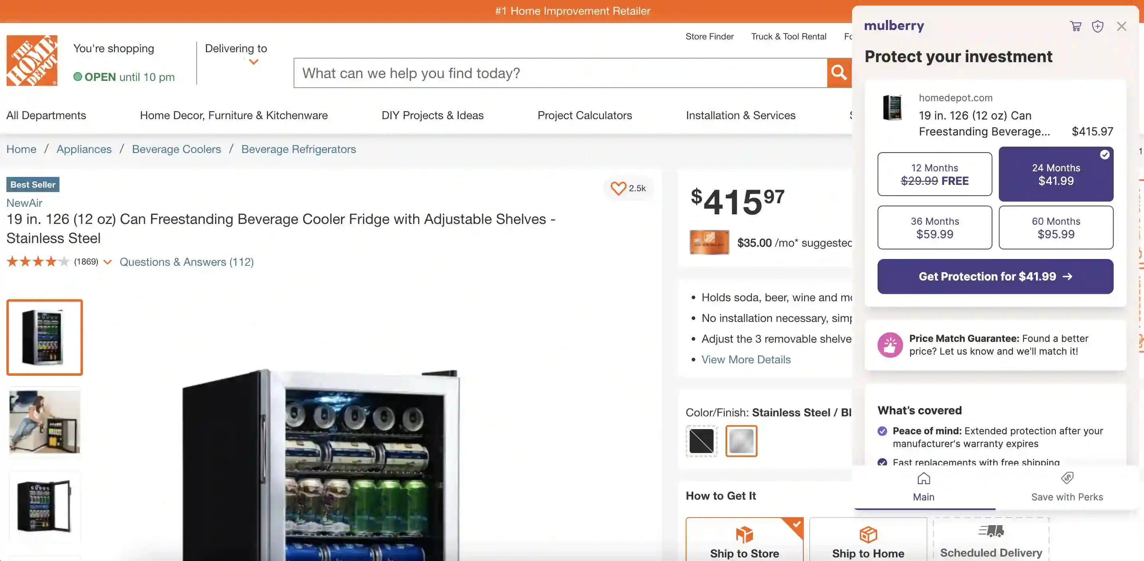
Task: Select the 60 Months $95.99 plan
Action: [x=1056, y=227]
